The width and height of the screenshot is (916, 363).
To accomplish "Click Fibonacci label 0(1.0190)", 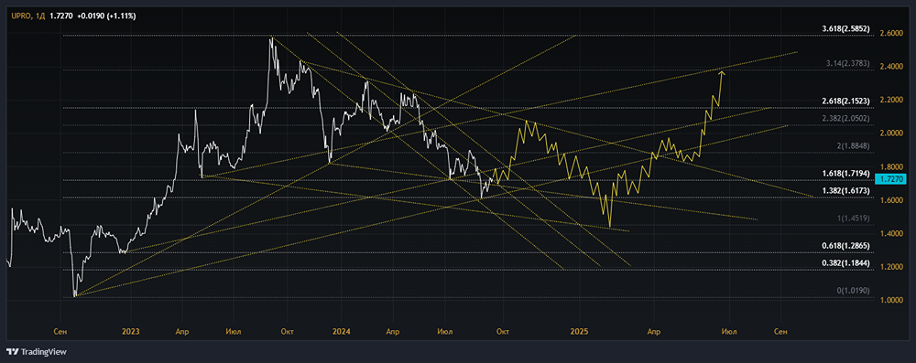I will (x=853, y=291).
